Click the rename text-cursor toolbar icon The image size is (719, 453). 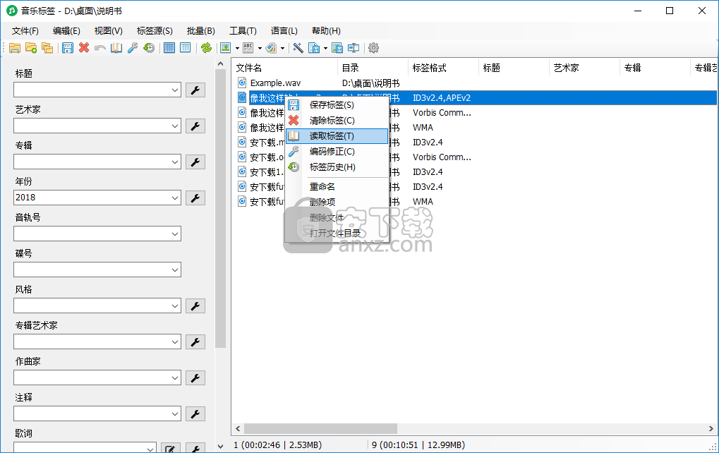[x=353, y=48]
